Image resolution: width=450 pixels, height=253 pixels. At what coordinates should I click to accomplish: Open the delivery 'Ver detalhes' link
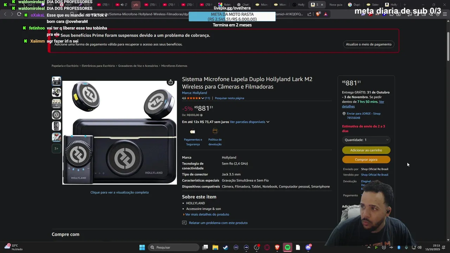pyautogui.click(x=363, y=104)
